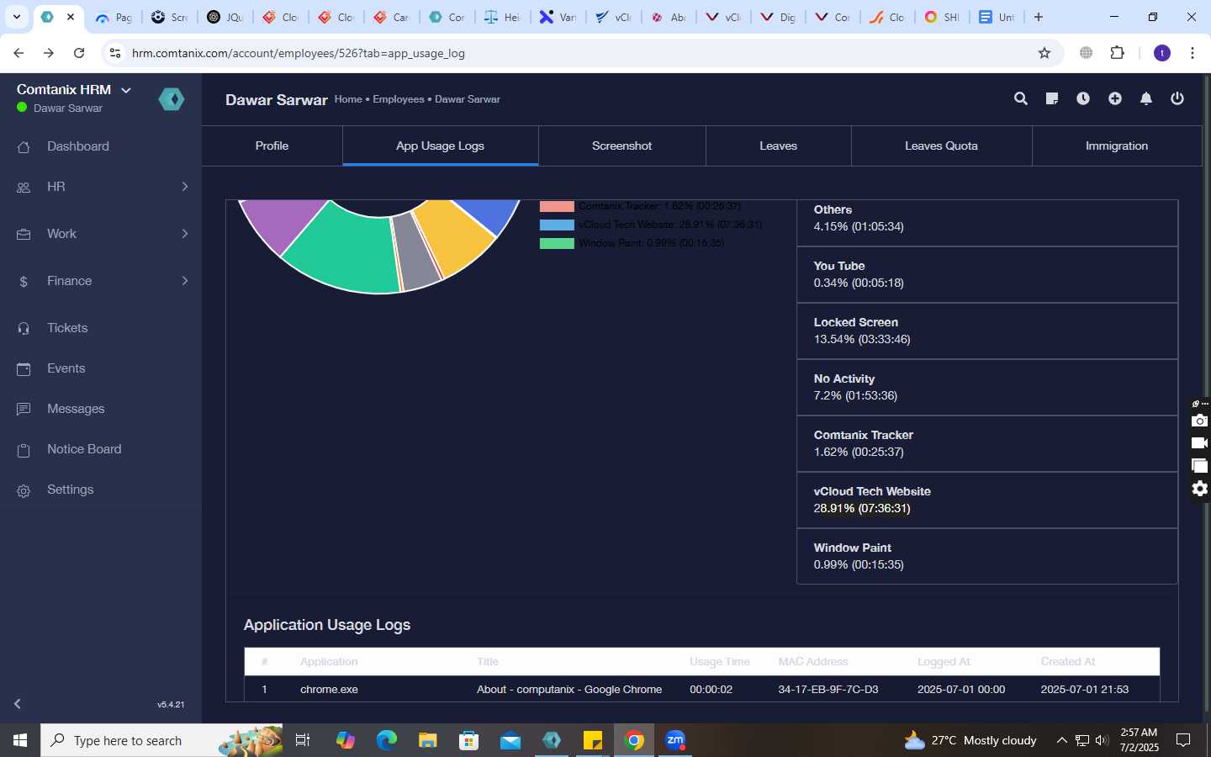Collapse sidebar using bottom-left arrow

(x=18, y=704)
